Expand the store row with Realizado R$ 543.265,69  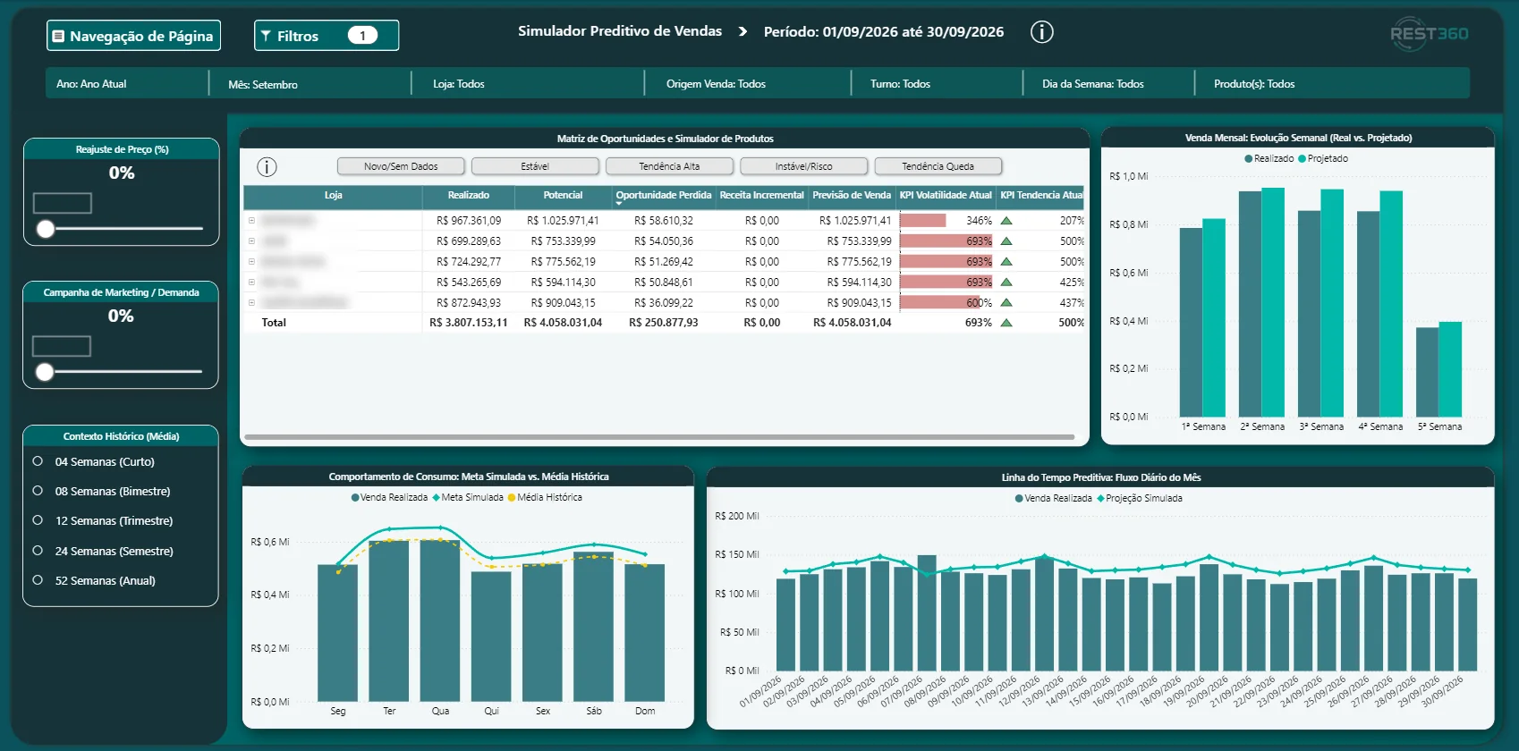pos(251,282)
